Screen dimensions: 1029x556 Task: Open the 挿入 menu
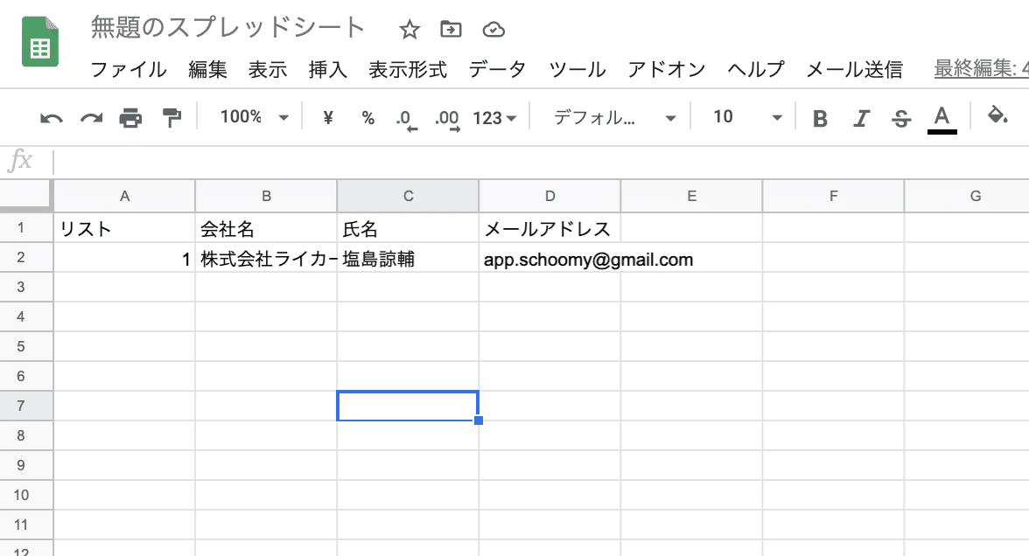[327, 70]
